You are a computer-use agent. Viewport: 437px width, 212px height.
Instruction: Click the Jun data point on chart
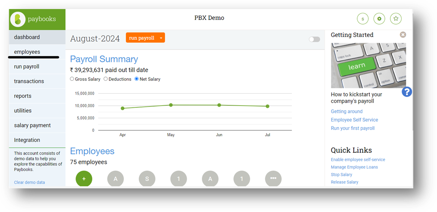[219, 105]
